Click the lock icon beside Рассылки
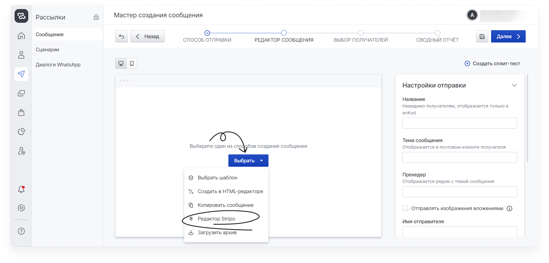549x263 pixels. coord(96,17)
